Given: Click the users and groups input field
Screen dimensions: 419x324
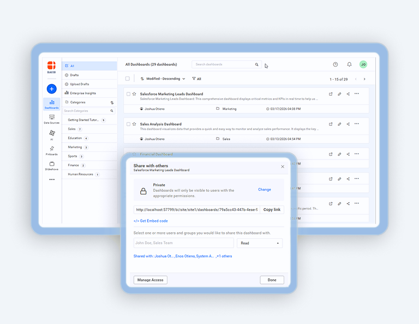Looking at the screenshot, I should [x=183, y=243].
